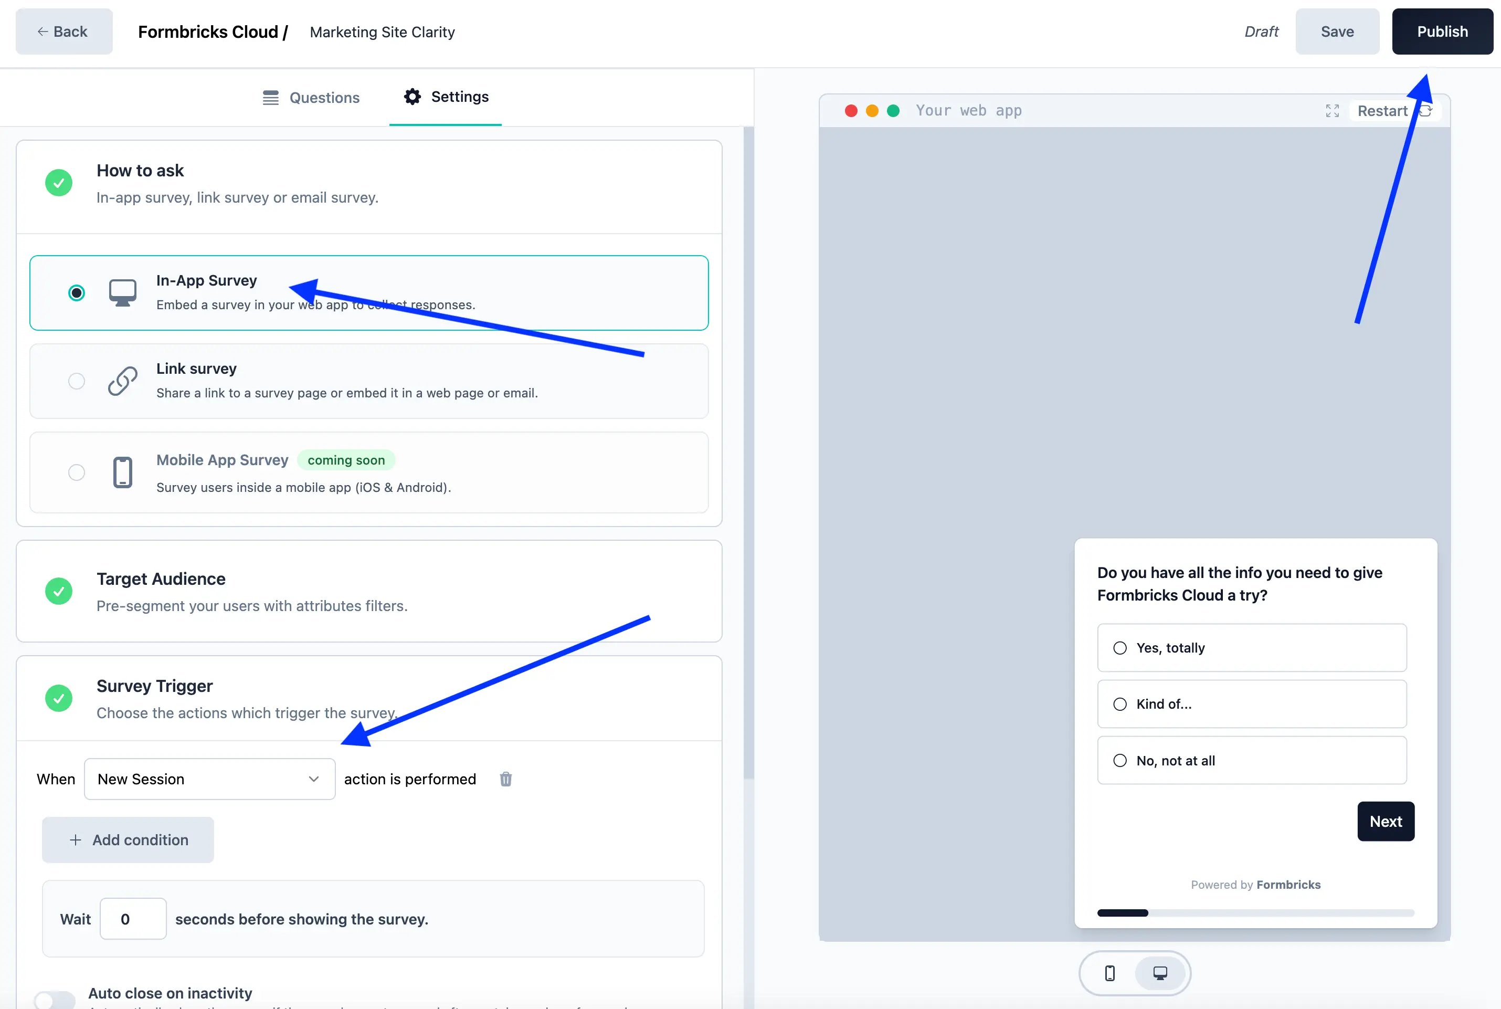Delete the New Session trigger with trash icon

[x=506, y=779]
